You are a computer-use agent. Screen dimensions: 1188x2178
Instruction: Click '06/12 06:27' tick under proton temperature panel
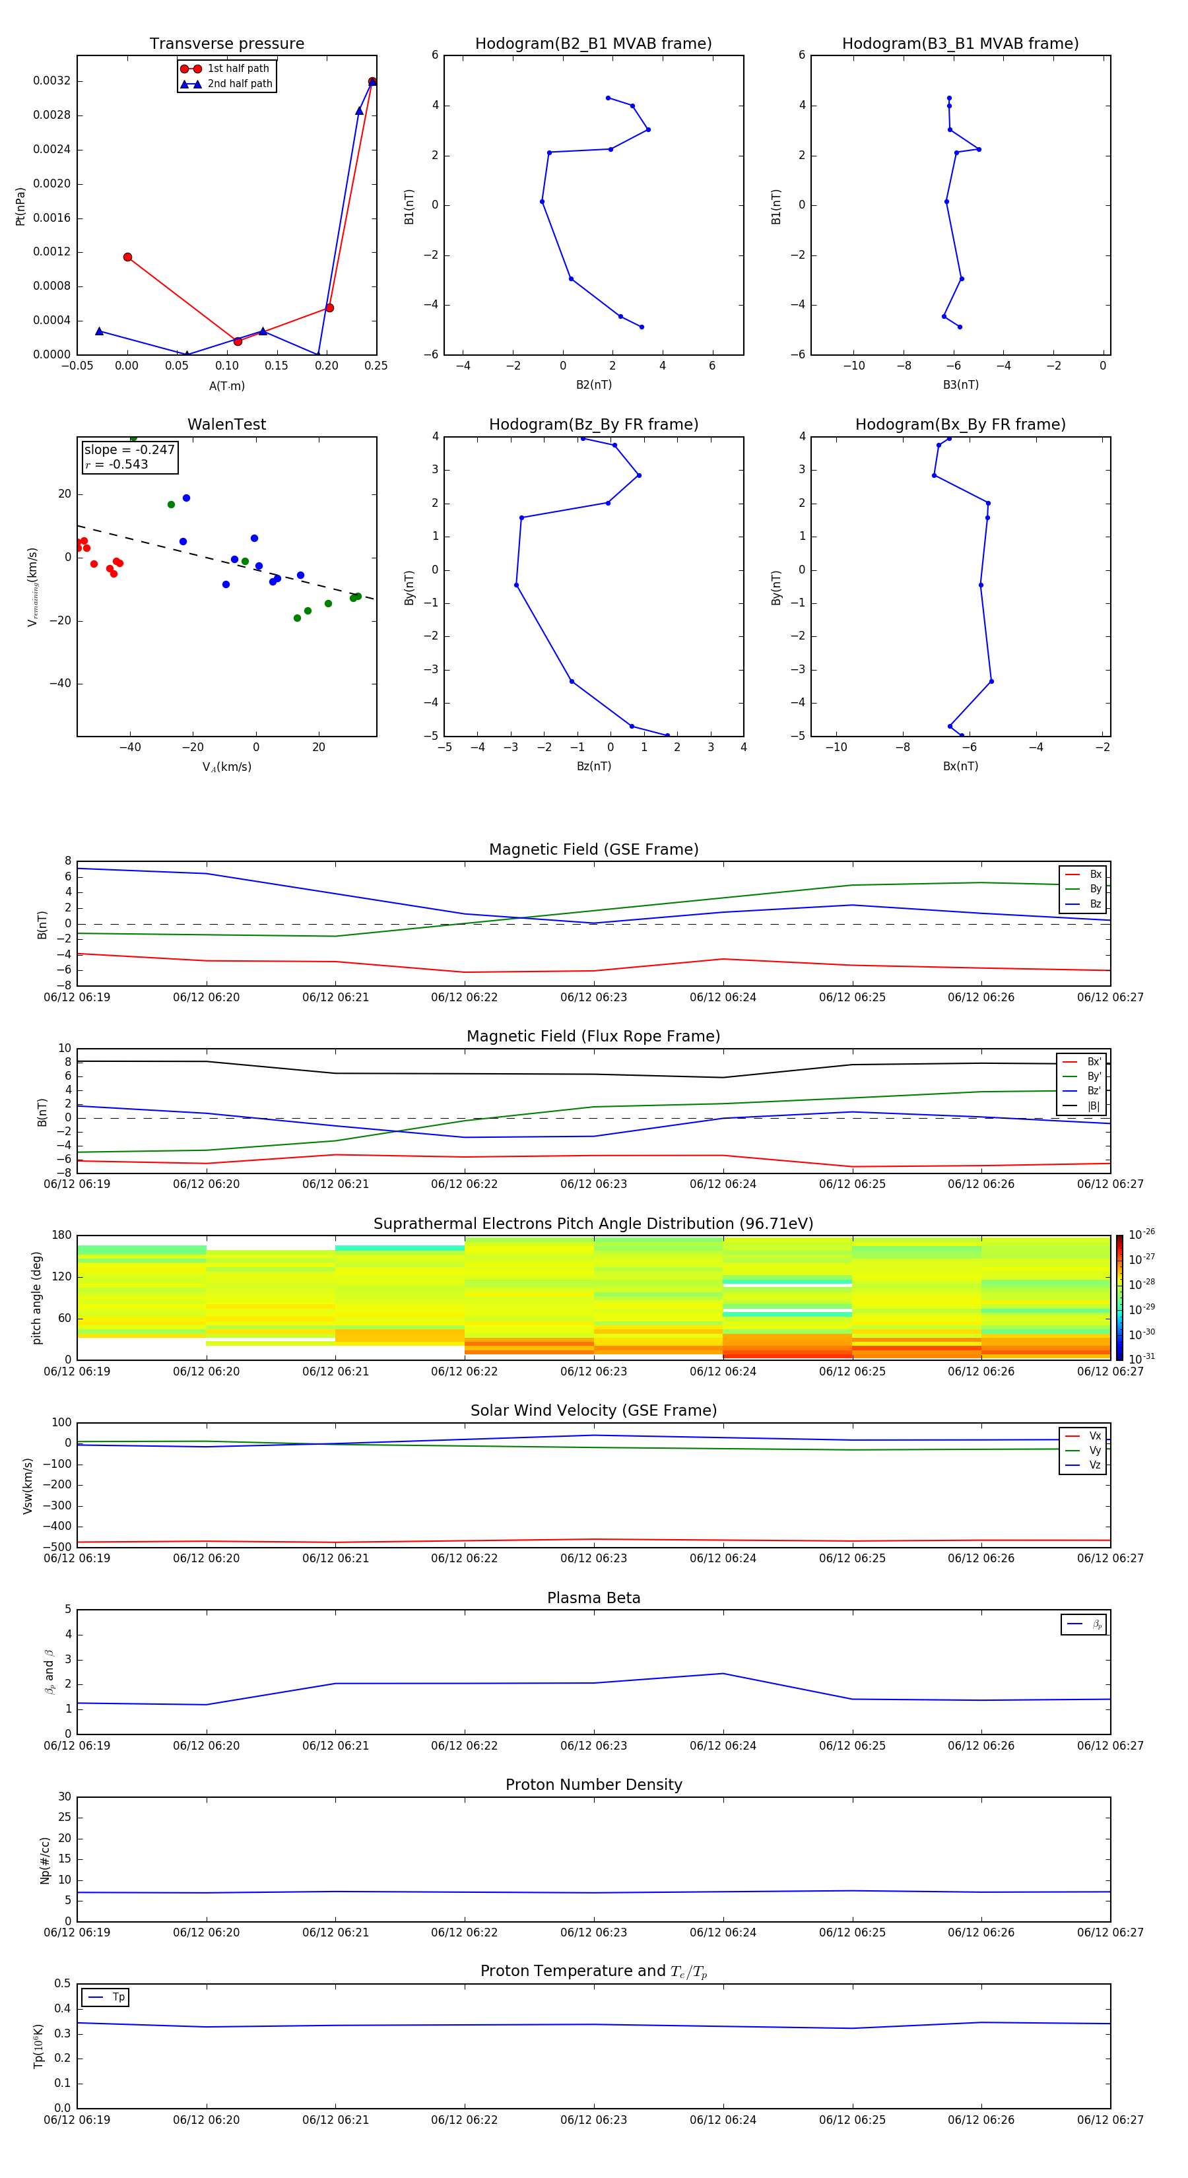pyautogui.click(x=1110, y=2120)
